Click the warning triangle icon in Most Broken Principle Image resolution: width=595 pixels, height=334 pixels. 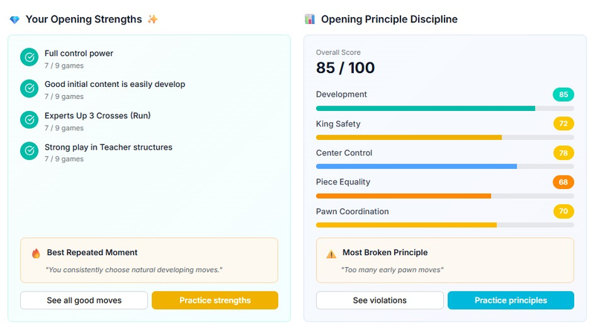click(x=331, y=254)
